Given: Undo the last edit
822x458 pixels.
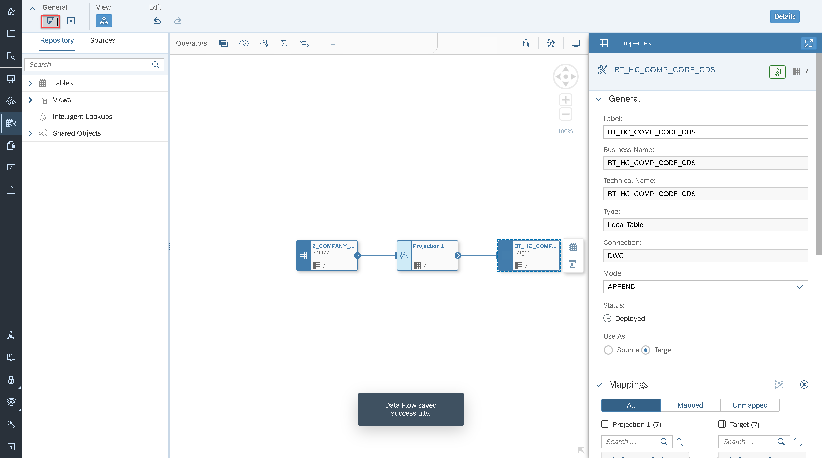Looking at the screenshot, I should coord(157,21).
